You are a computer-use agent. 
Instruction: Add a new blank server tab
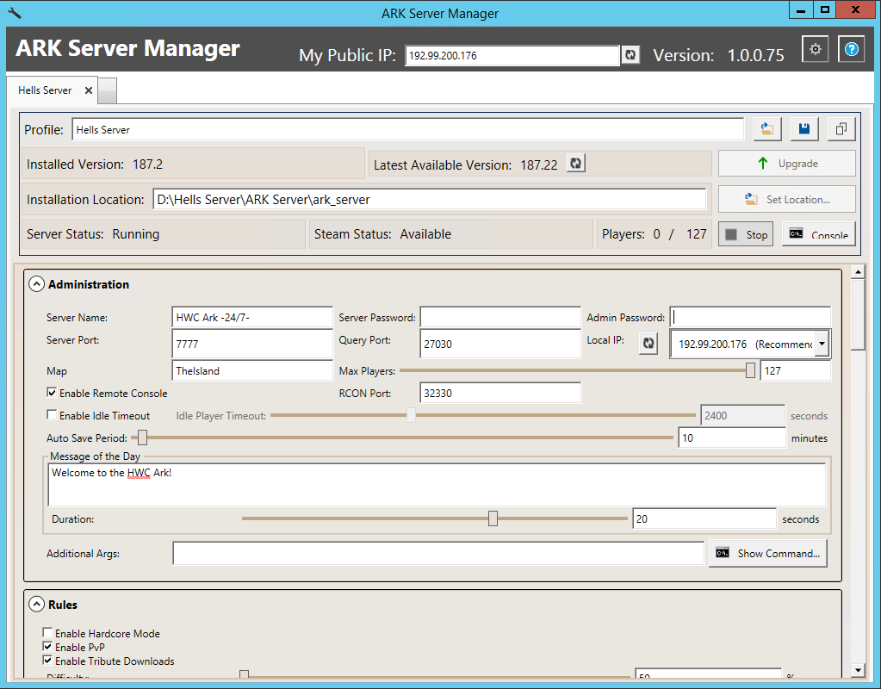pos(107,90)
